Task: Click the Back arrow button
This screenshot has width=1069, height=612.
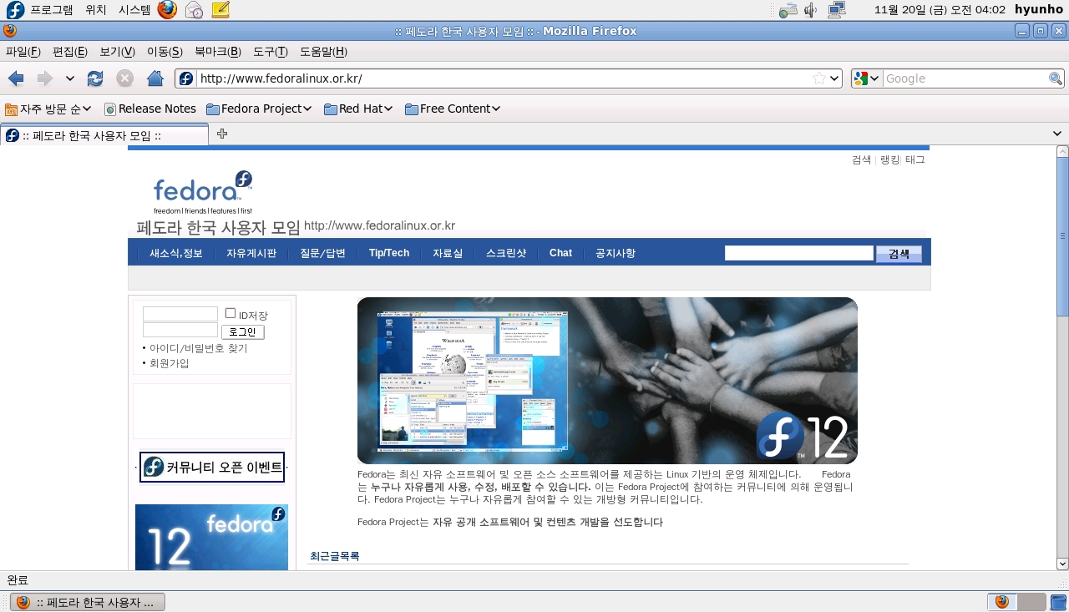Action: click(x=16, y=78)
